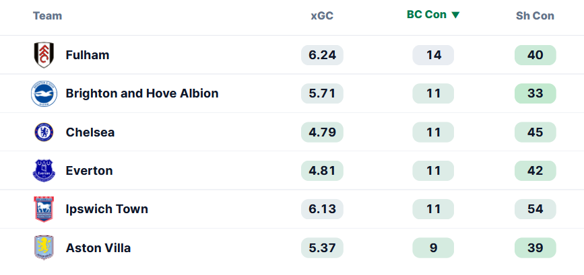The width and height of the screenshot is (584, 275).
Task: Select Fulham's 6.24 xGC value
Action: click(322, 55)
